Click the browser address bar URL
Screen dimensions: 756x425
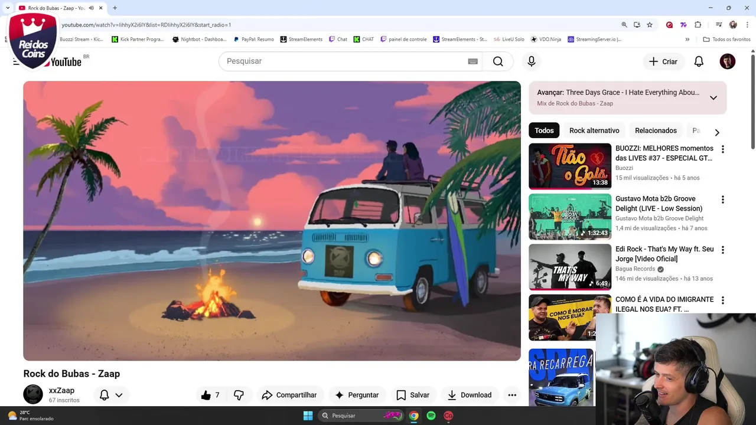[146, 25]
